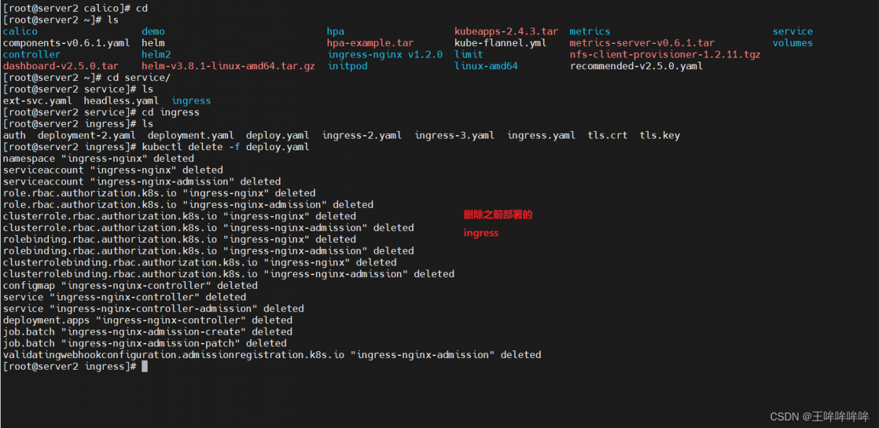Click the CSDN watermark in the bottom corner

pos(819,416)
